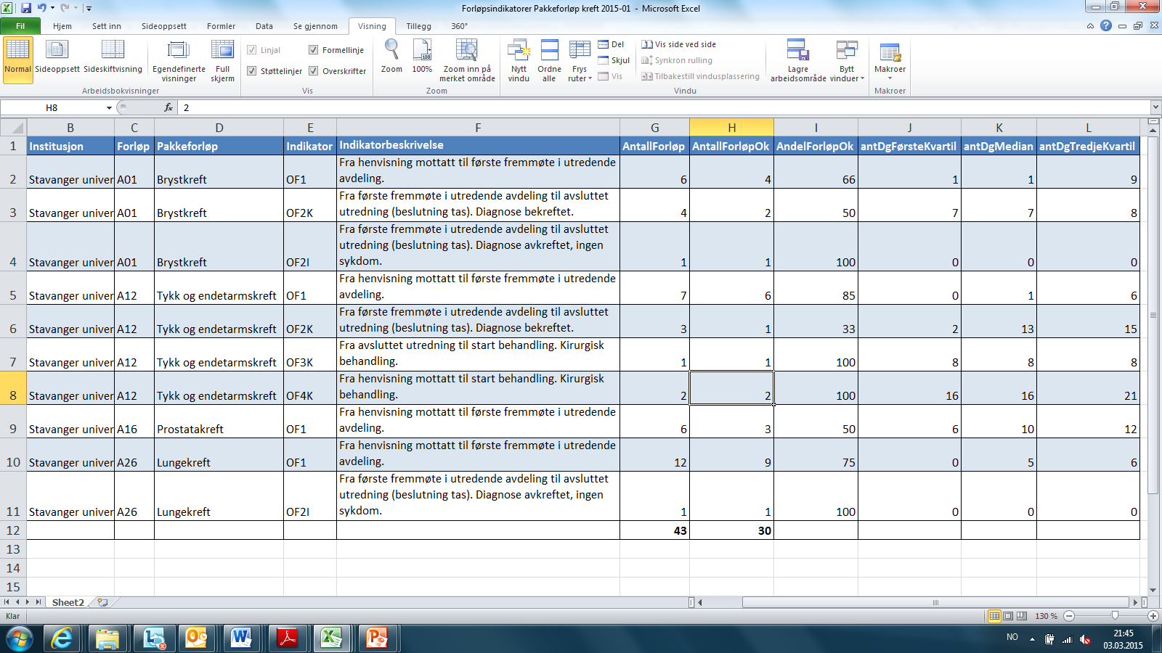
Task: Open Customize Quick Access Toolbar dropdown
Action: pos(89,9)
